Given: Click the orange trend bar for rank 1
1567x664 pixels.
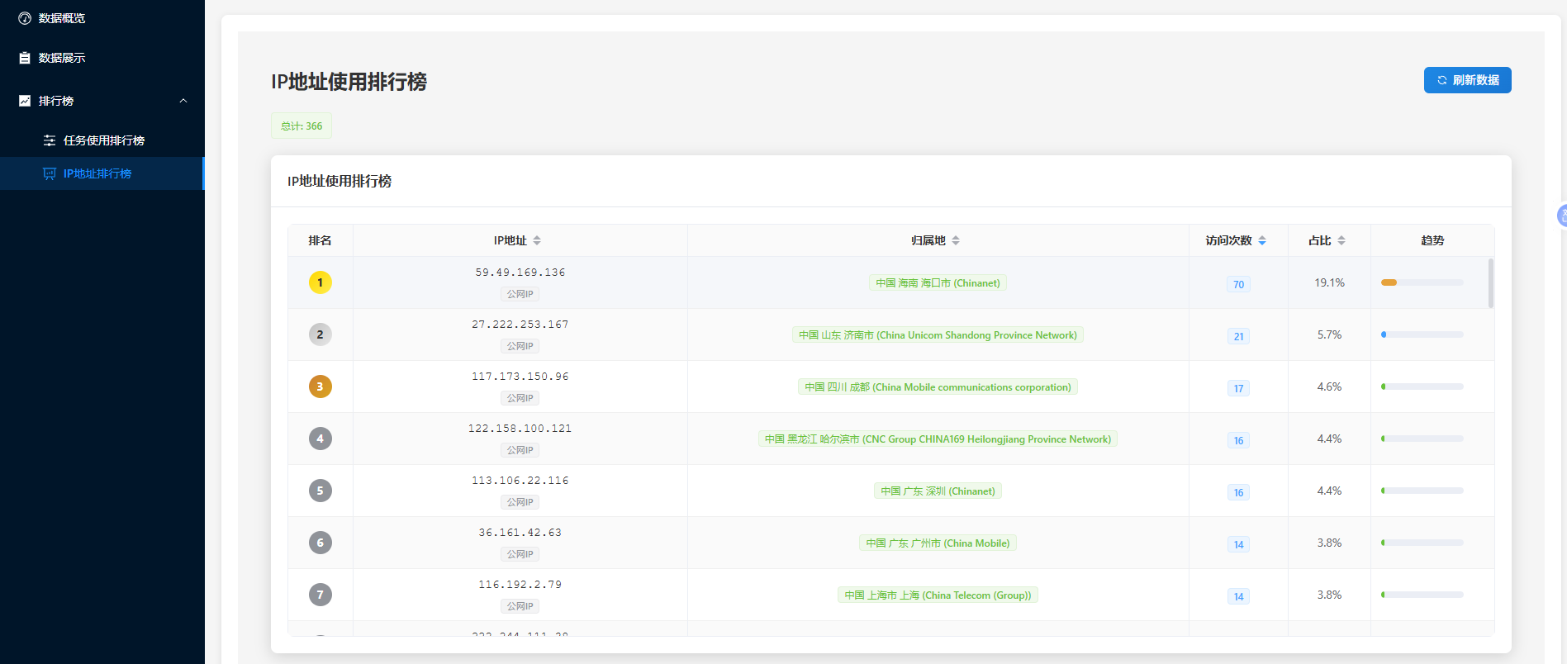Looking at the screenshot, I should [1389, 282].
